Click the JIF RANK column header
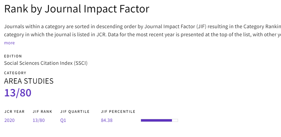 click(x=42, y=111)
